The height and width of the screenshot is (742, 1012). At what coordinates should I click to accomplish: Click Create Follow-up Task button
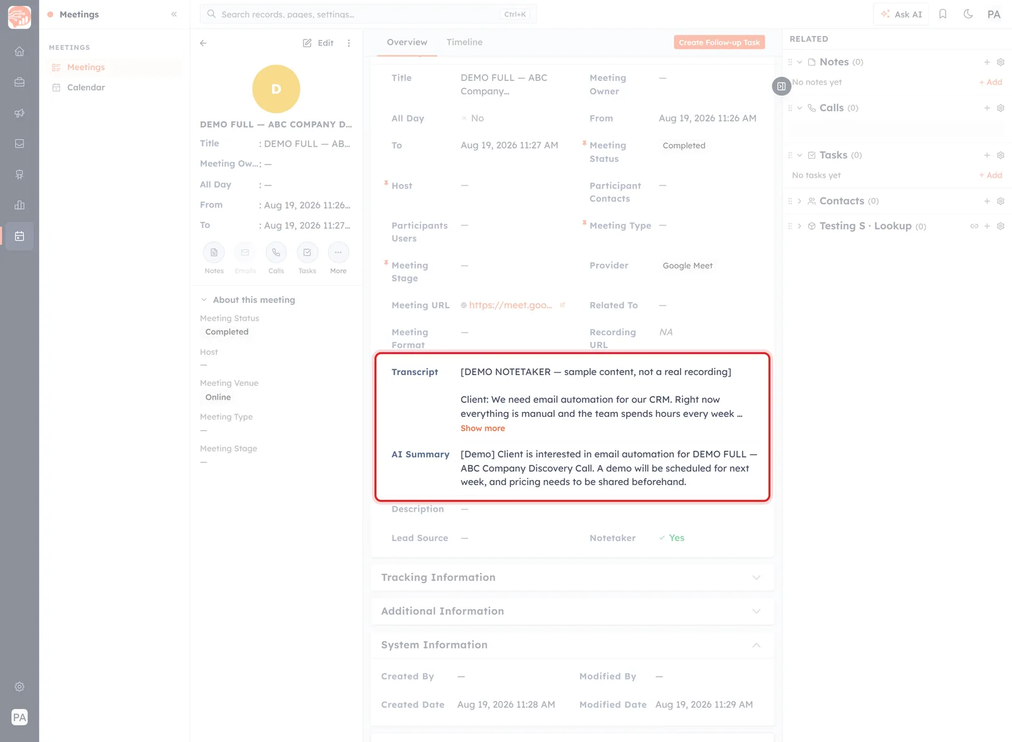(719, 42)
